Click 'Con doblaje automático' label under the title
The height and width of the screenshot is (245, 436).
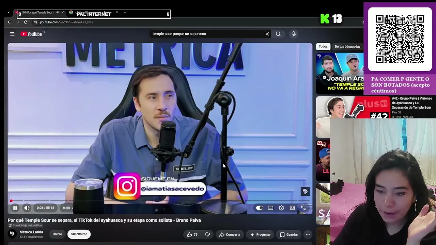coord(25,225)
